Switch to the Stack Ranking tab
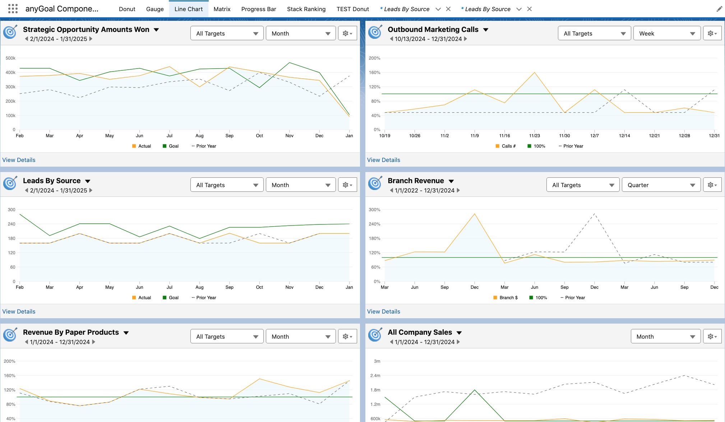 [306, 9]
